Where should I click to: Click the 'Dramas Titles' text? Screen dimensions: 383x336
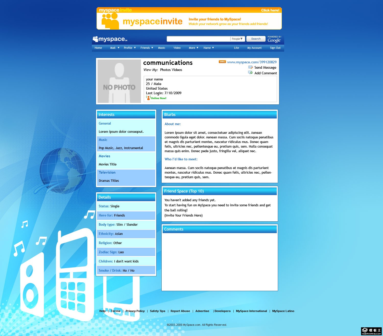[x=109, y=181]
